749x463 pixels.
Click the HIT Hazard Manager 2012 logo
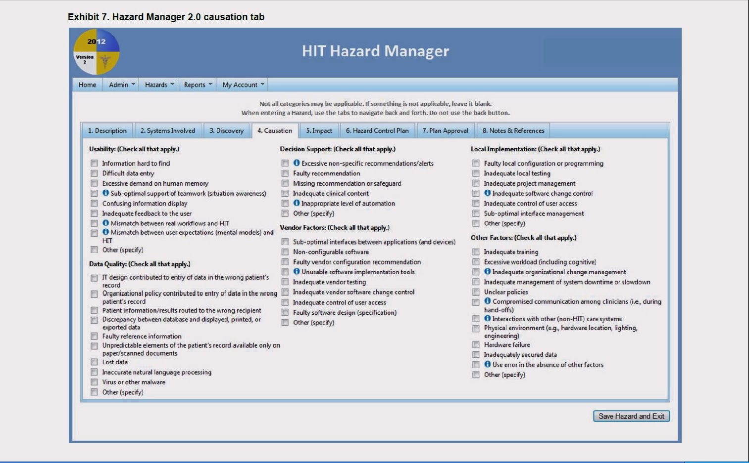97,52
